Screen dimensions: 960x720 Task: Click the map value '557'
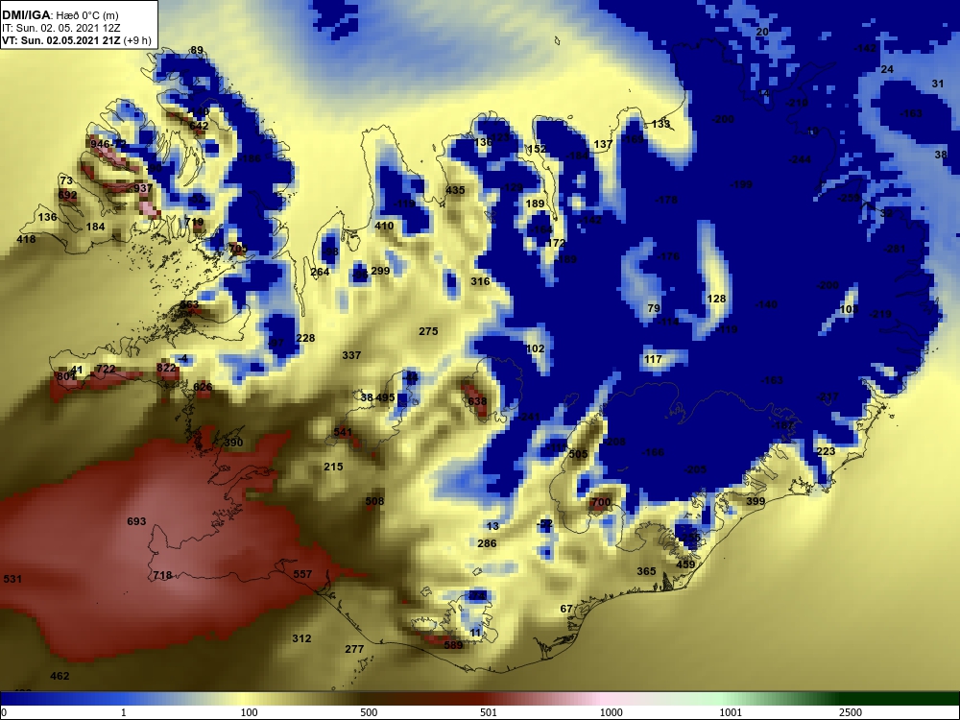pos(302,574)
